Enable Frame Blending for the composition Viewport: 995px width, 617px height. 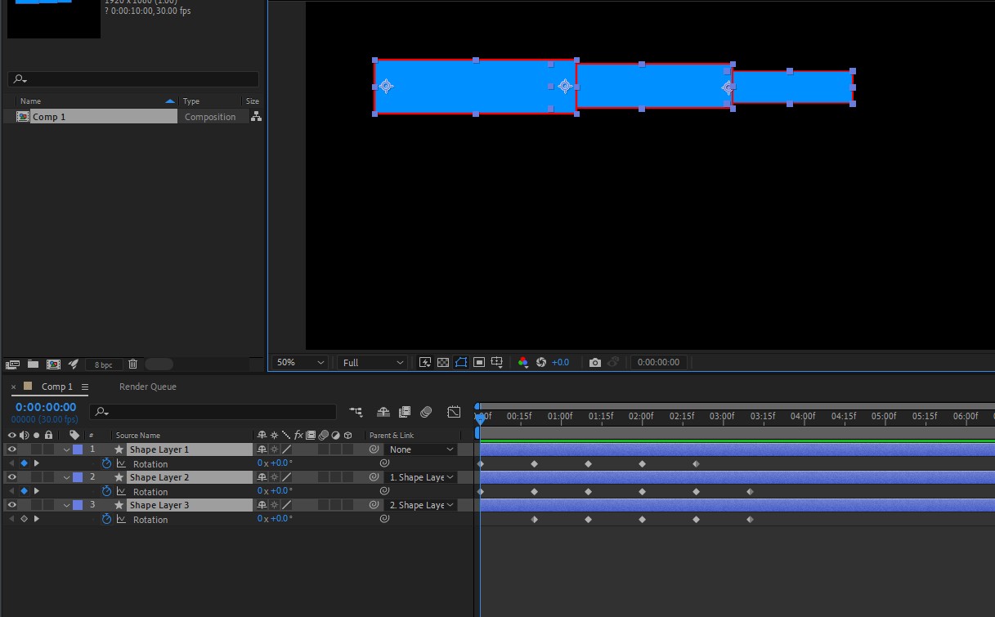[x=405, y=412]
